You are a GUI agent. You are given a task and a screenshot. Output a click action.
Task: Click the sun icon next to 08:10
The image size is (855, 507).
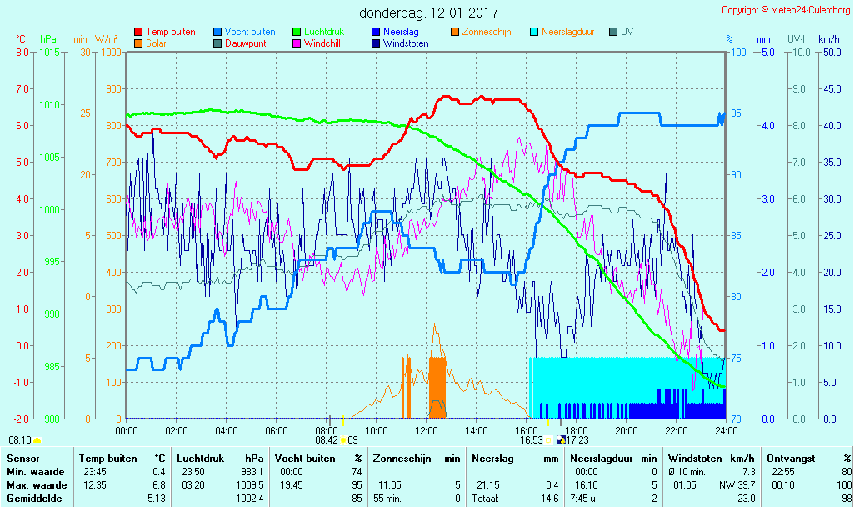[37, 439]
